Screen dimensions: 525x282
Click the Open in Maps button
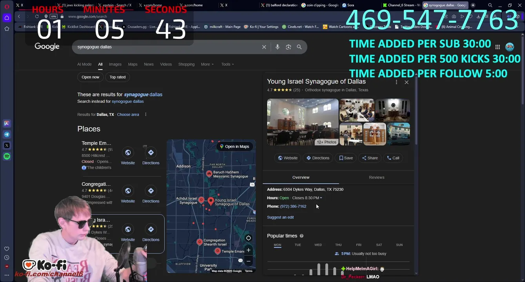(234, 146)
